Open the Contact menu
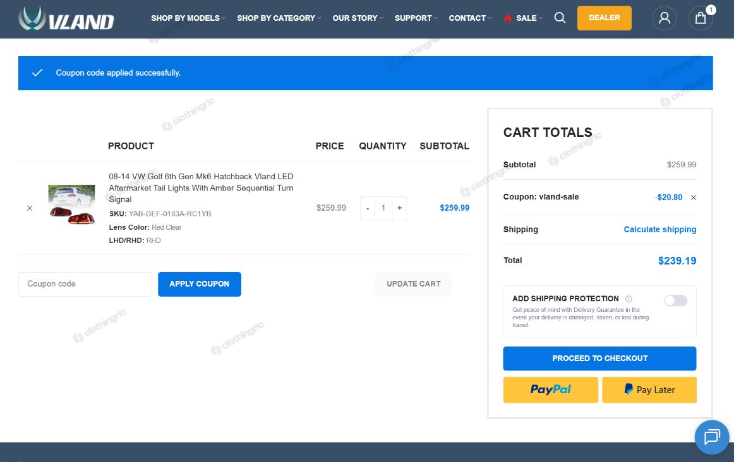The width and height of the screenshot is (734, 462). click(x=470, y=18)
